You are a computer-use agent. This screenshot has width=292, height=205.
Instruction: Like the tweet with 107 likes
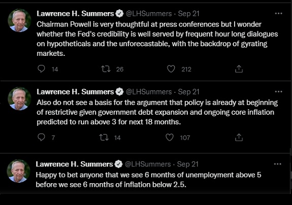click(x=170, y=138)
